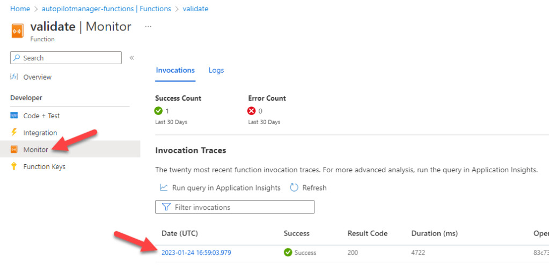Image resolution: width=549 pixels, height=274 pixels.
Task: Switch to the Invocations tab
Action: [175, 70]
